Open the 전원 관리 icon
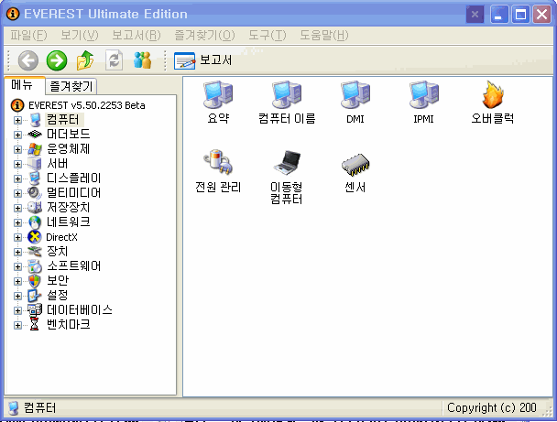The image size is (557, 422). point(218,171)
